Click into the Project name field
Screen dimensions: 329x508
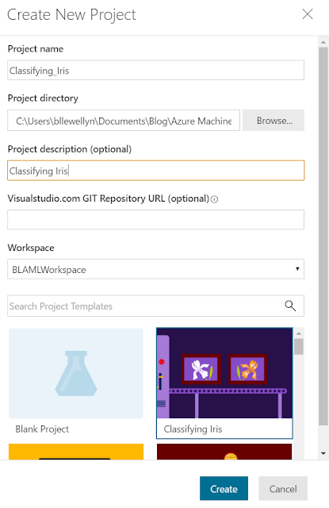tap(155, 70)
